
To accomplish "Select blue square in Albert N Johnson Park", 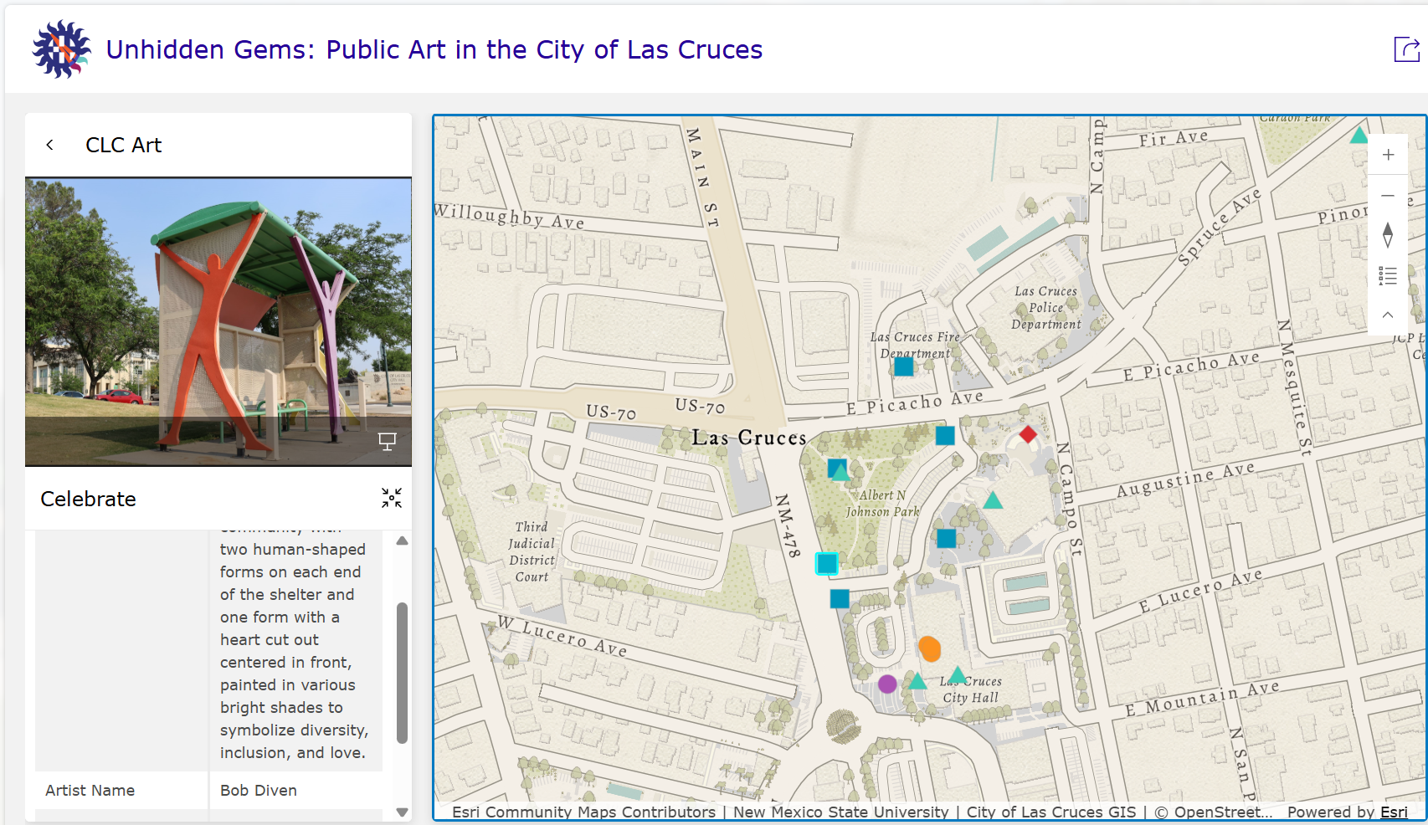I will (x=837, y=468).
